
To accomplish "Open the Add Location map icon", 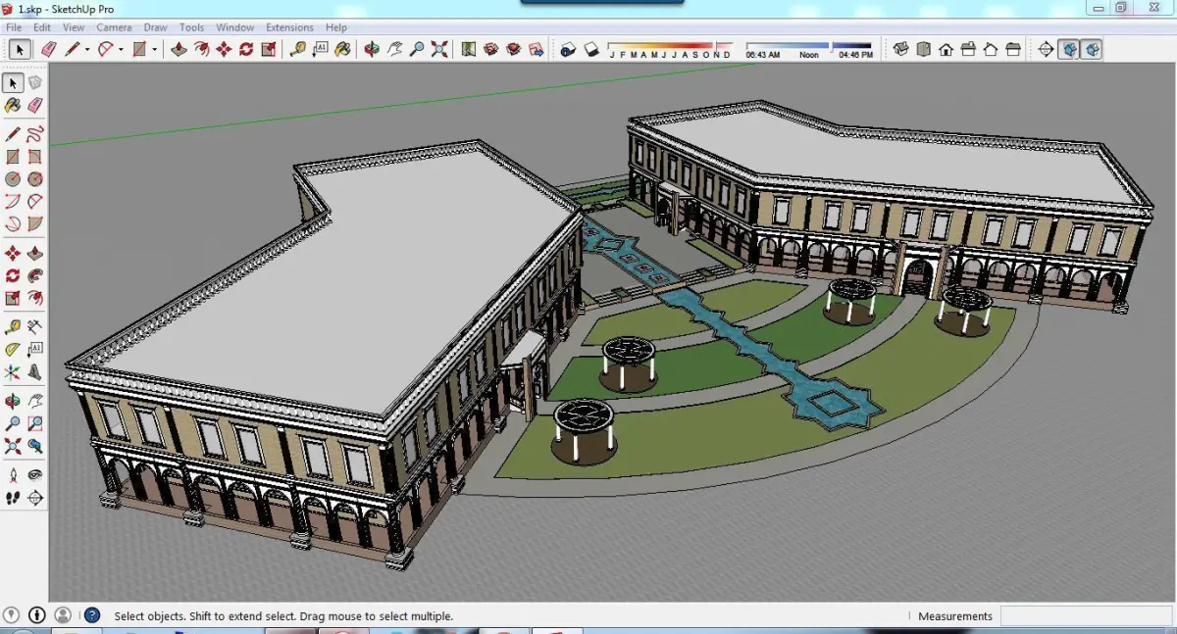I will pyautogui.click(x=468, y=49).
